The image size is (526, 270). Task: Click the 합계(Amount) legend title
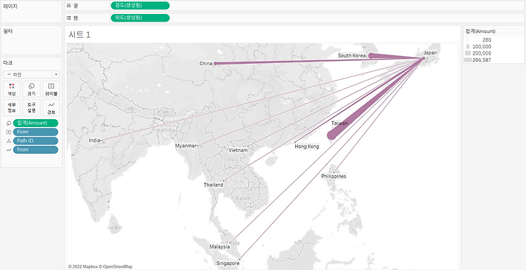click(x=480, y=32)
